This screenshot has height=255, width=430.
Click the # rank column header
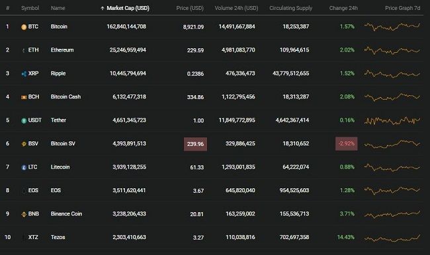point(8,8)
